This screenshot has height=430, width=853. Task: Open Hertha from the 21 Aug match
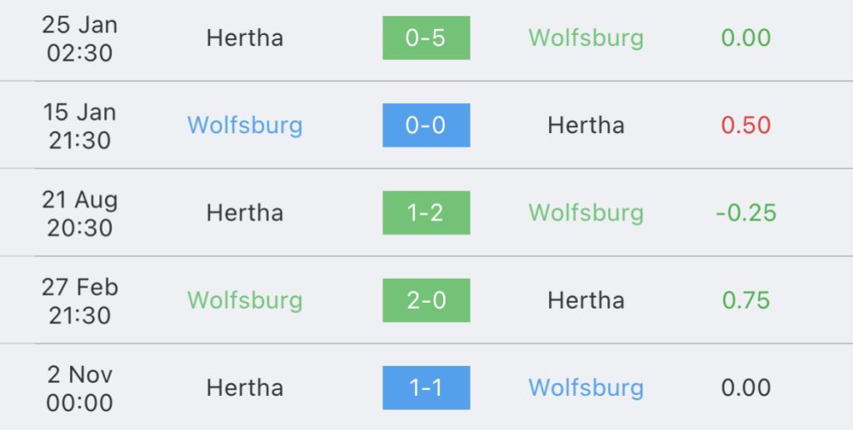pos(245,213)
